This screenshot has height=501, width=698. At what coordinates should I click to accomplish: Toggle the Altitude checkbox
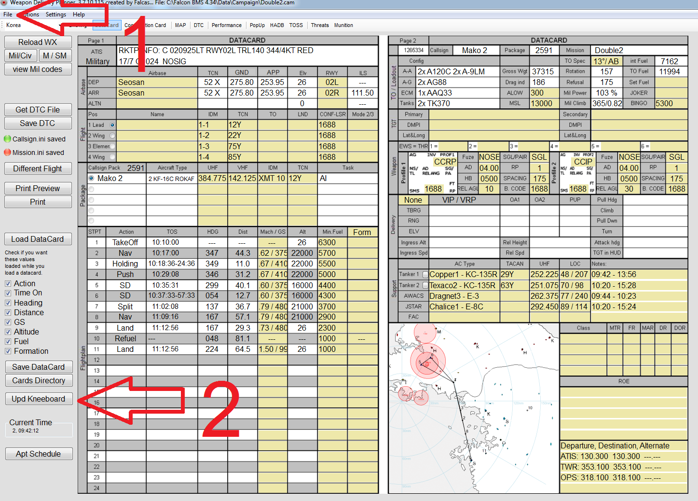(x=8, y=332)
